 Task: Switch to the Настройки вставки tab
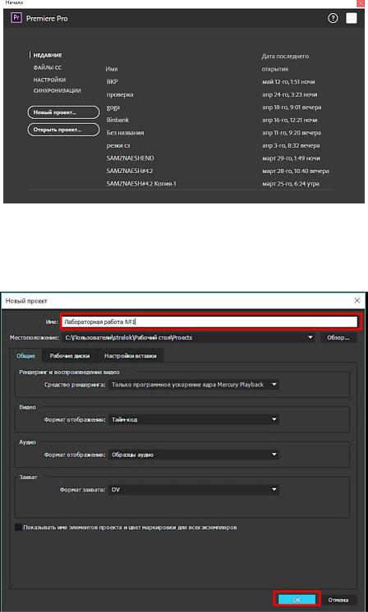tap(131, 356)
